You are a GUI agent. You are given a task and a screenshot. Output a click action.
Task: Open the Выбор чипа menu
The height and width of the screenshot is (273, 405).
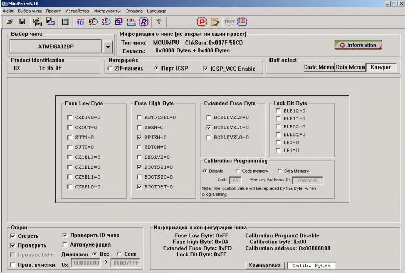point(30,11)
